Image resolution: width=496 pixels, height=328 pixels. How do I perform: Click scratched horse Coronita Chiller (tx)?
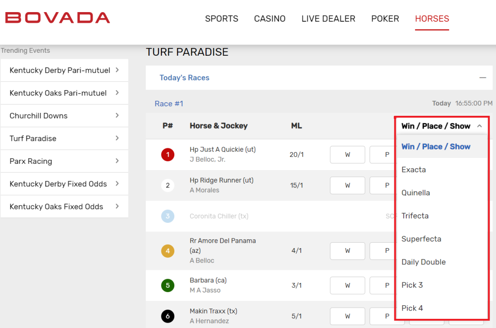pos(219,216)
